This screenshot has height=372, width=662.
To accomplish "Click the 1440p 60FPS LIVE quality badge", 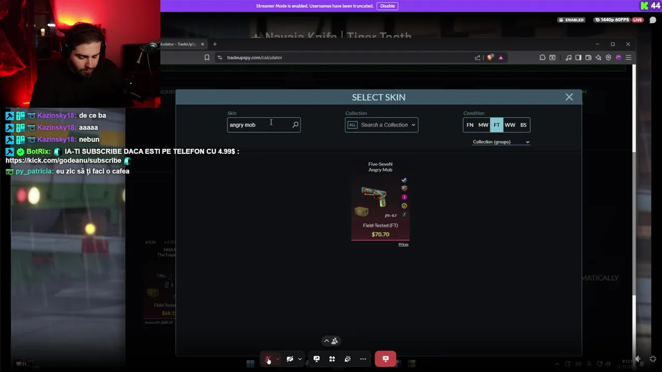I will [x=619, y=20].
